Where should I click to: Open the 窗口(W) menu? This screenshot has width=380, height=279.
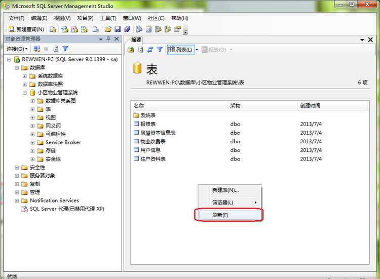[132, 18]
